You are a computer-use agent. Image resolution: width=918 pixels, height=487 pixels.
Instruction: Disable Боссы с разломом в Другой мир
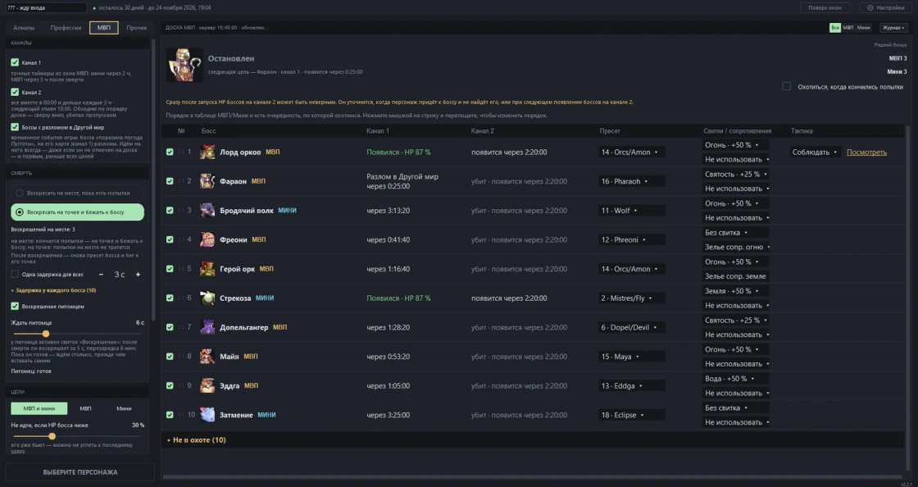pos(15,127)
